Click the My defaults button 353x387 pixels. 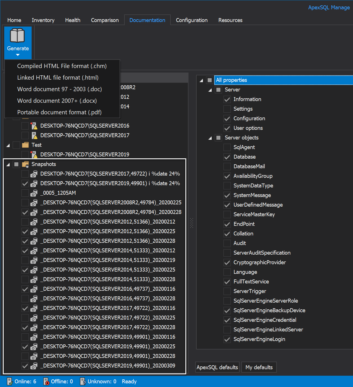(259, 367)
